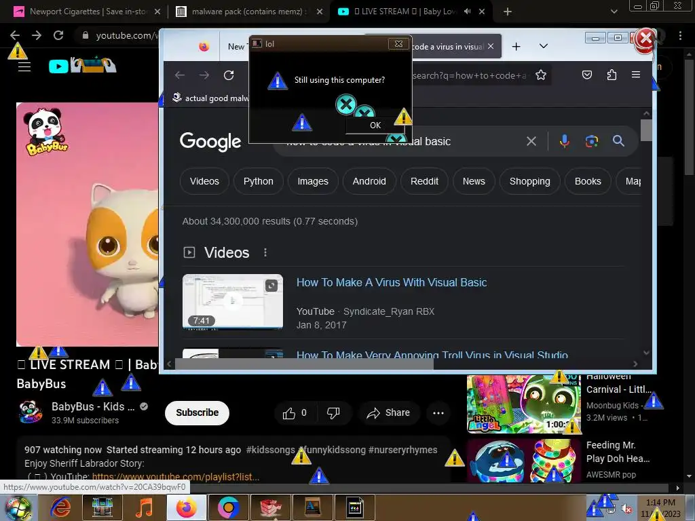The height and width of the screenshot is (521, 695).
Task: Open the music note app on taskbar
Action: [144, 507]
